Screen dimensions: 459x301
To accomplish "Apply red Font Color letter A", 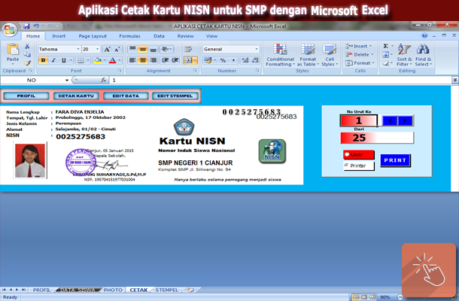I will [x=112, y=60].
